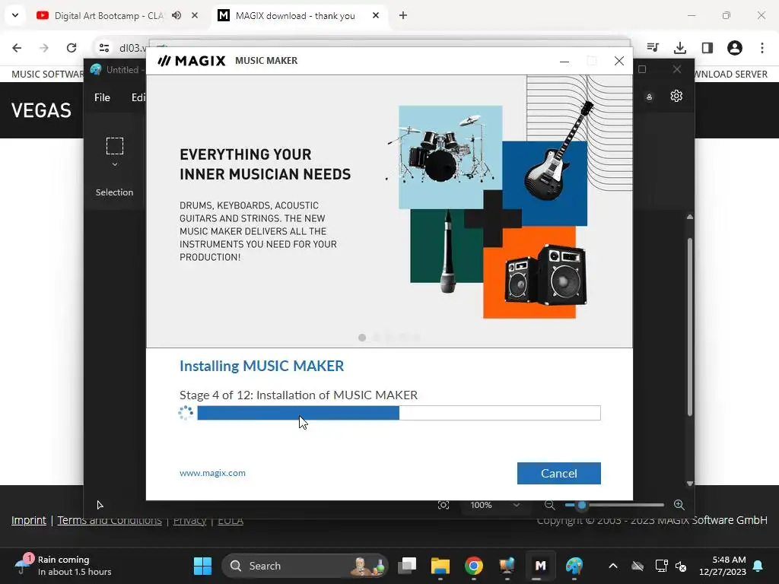This screenshot has height=584, width=779.
Task: Open the Terms and Conditions footer link
Action: tap(110, 520)
